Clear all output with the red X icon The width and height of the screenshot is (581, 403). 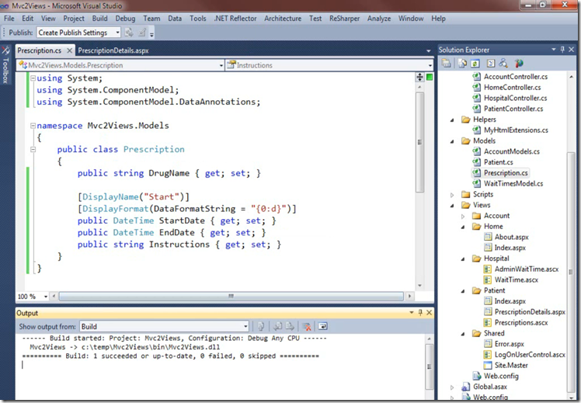(x=307, y=326)
